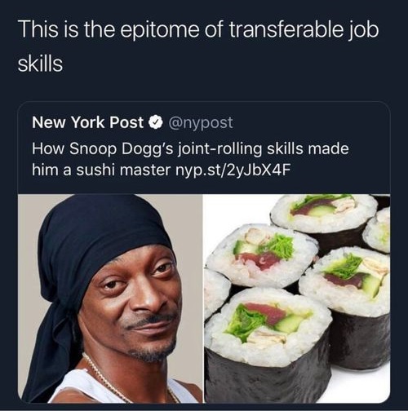Click the tweet text about transferable job skills

tap(198, 46)
